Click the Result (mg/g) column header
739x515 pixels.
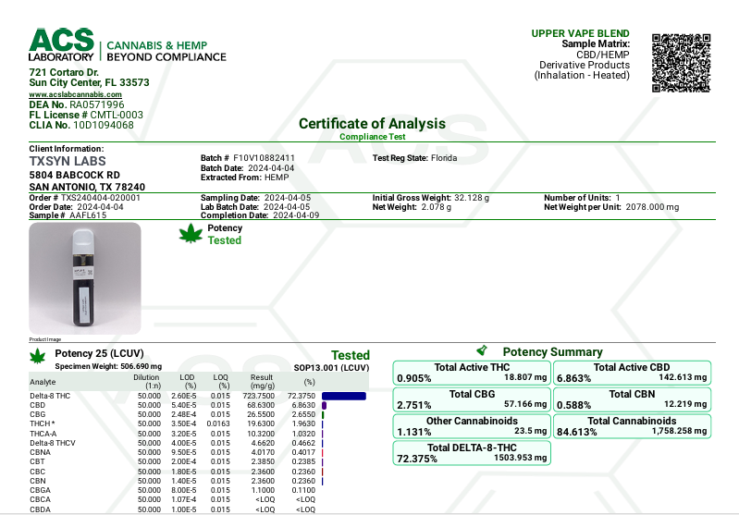point(262,381)
